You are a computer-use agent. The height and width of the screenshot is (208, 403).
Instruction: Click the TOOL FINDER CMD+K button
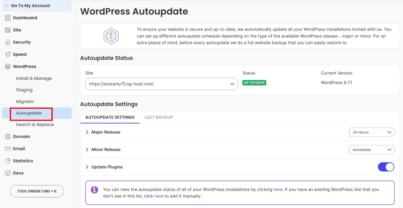[37, 191]
